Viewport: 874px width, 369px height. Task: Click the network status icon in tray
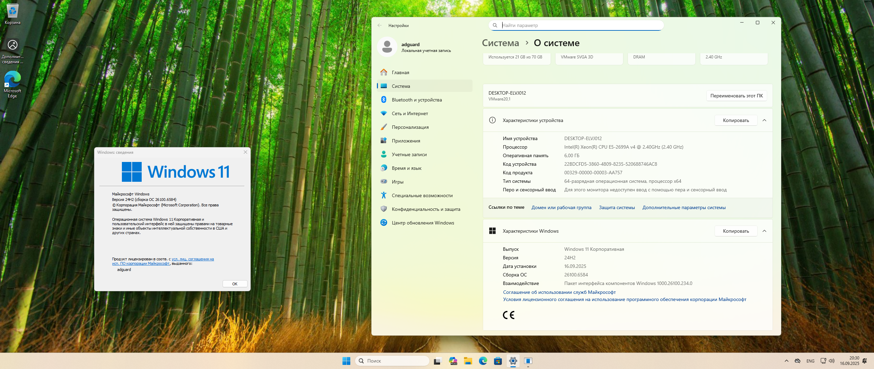pos(823,361)
